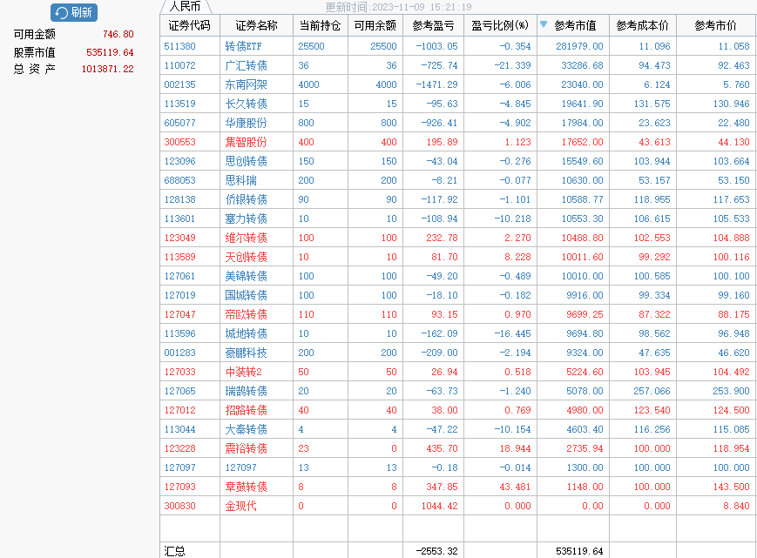The image size is (757, 558).
Task: Select the 中装转2 holding
Action: [243, 372]
